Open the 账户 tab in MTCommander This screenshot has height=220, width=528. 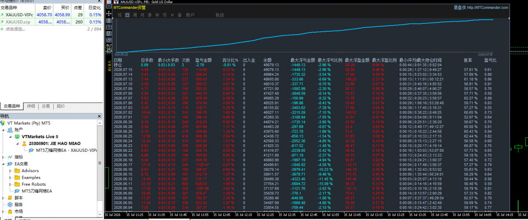[190, 15]
